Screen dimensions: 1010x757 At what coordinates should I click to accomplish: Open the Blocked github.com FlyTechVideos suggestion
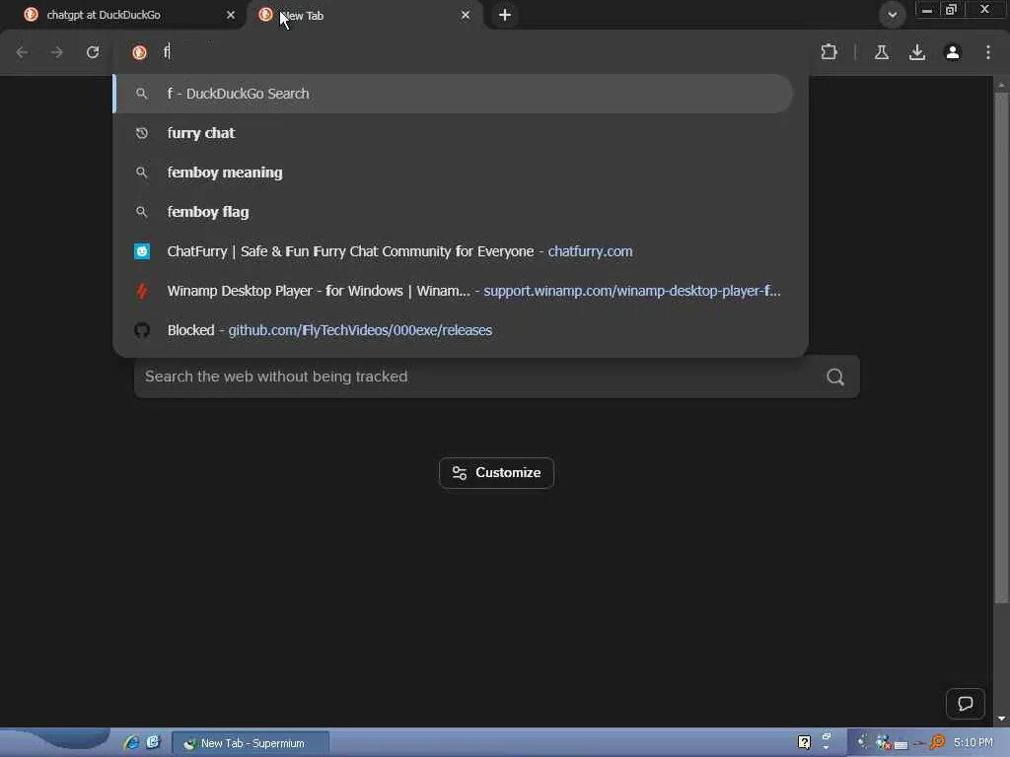[x=454, y=330]
